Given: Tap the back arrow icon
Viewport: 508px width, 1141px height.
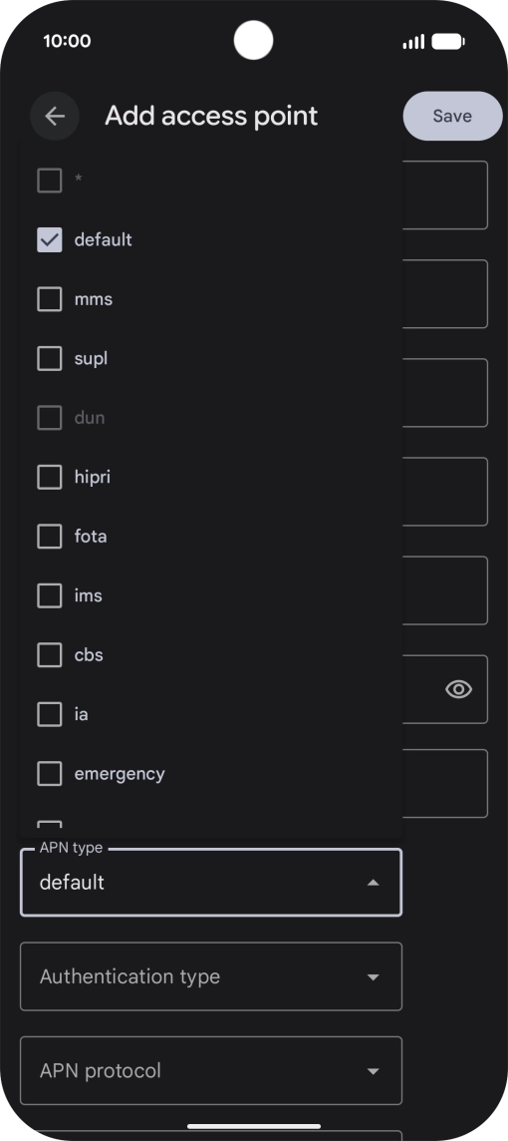Looking at the screenshot, I should [x=55, y=116].
